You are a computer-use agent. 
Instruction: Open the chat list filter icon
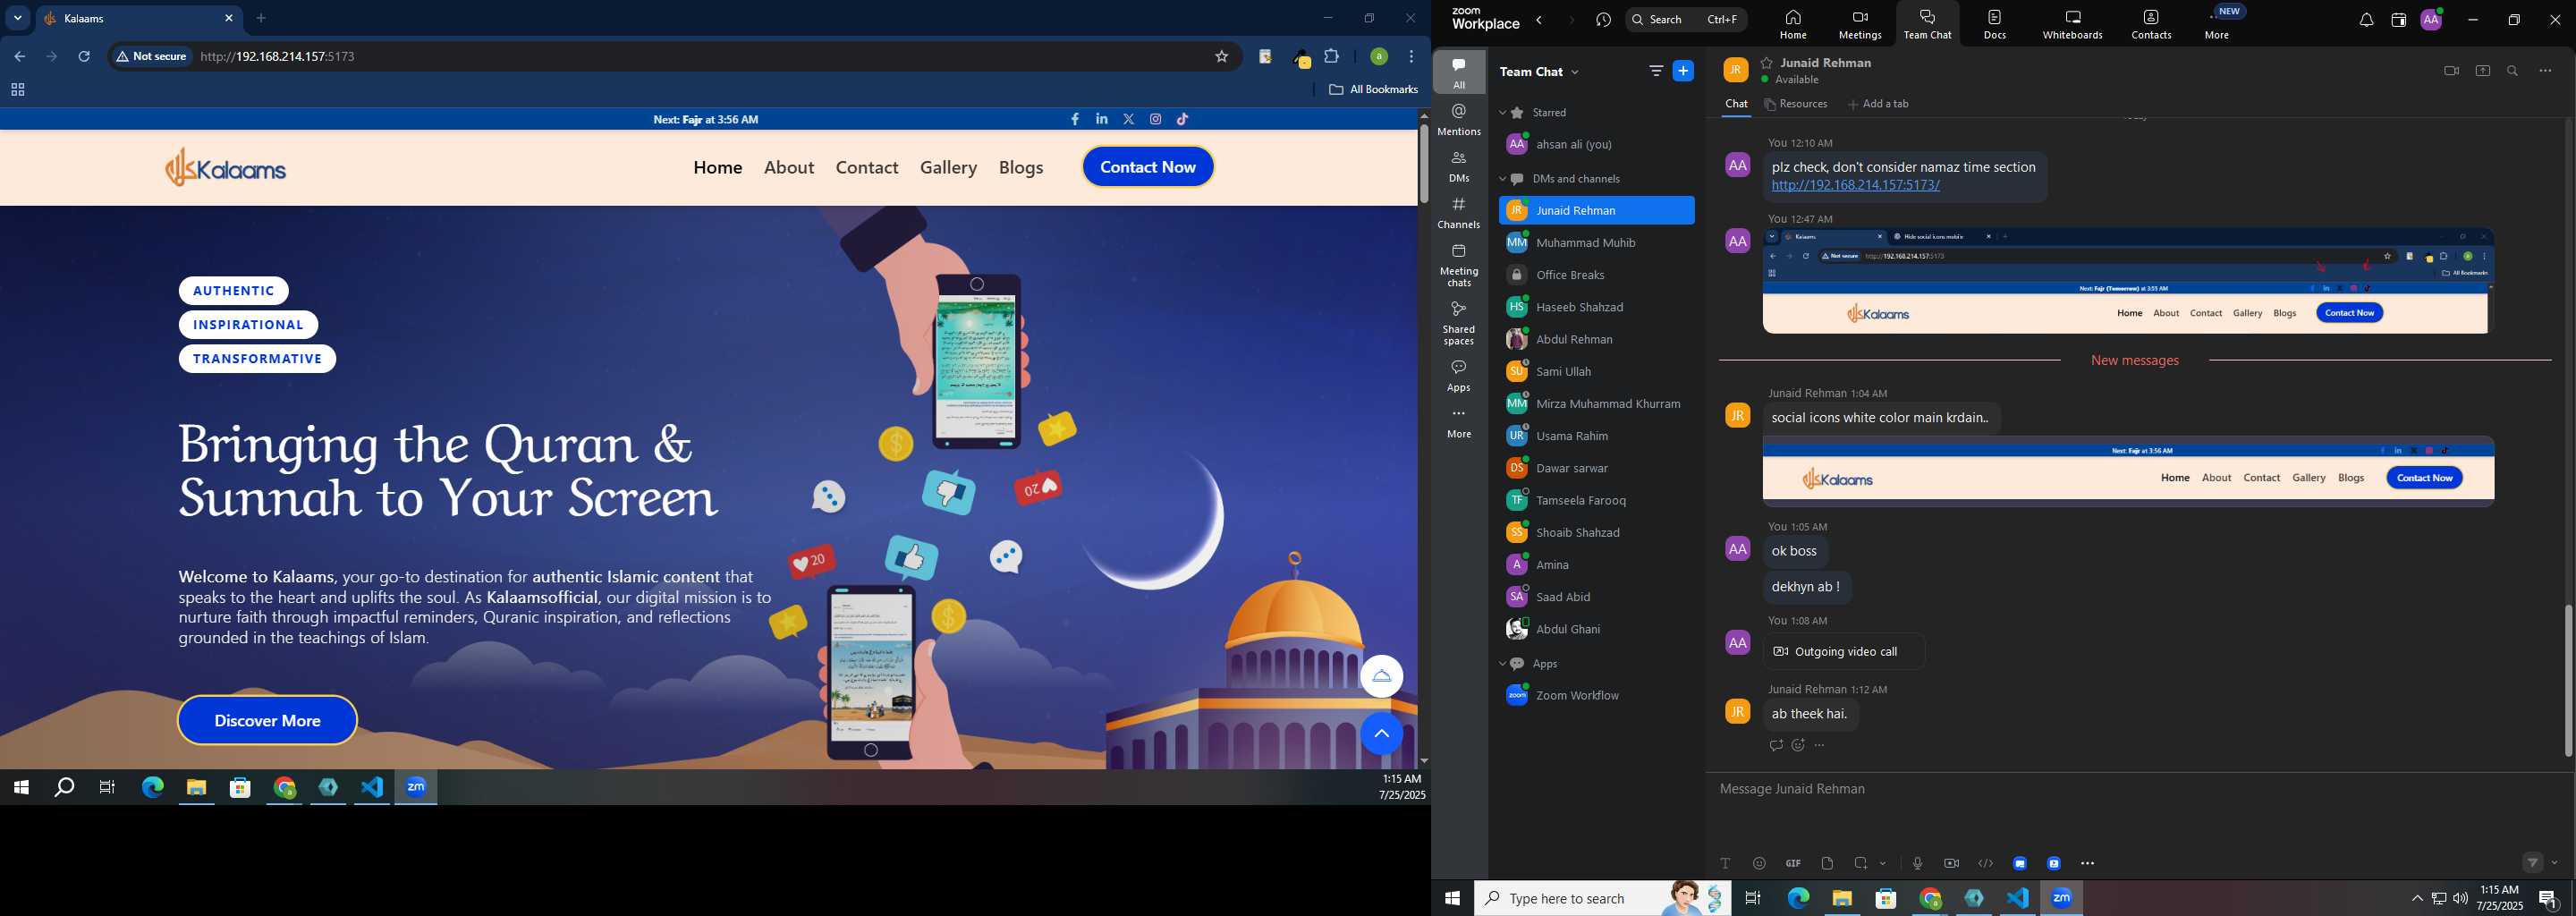1656,71
